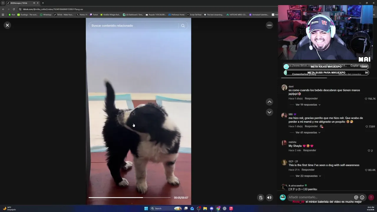Expand 'Ver 61 respuestas' under Mili's comment

(308, 132)
